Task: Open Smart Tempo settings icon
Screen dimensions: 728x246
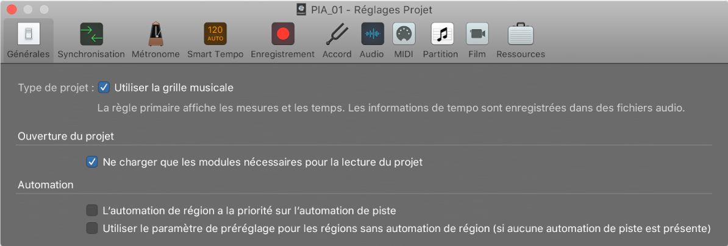Action: (x=215, y=34)
